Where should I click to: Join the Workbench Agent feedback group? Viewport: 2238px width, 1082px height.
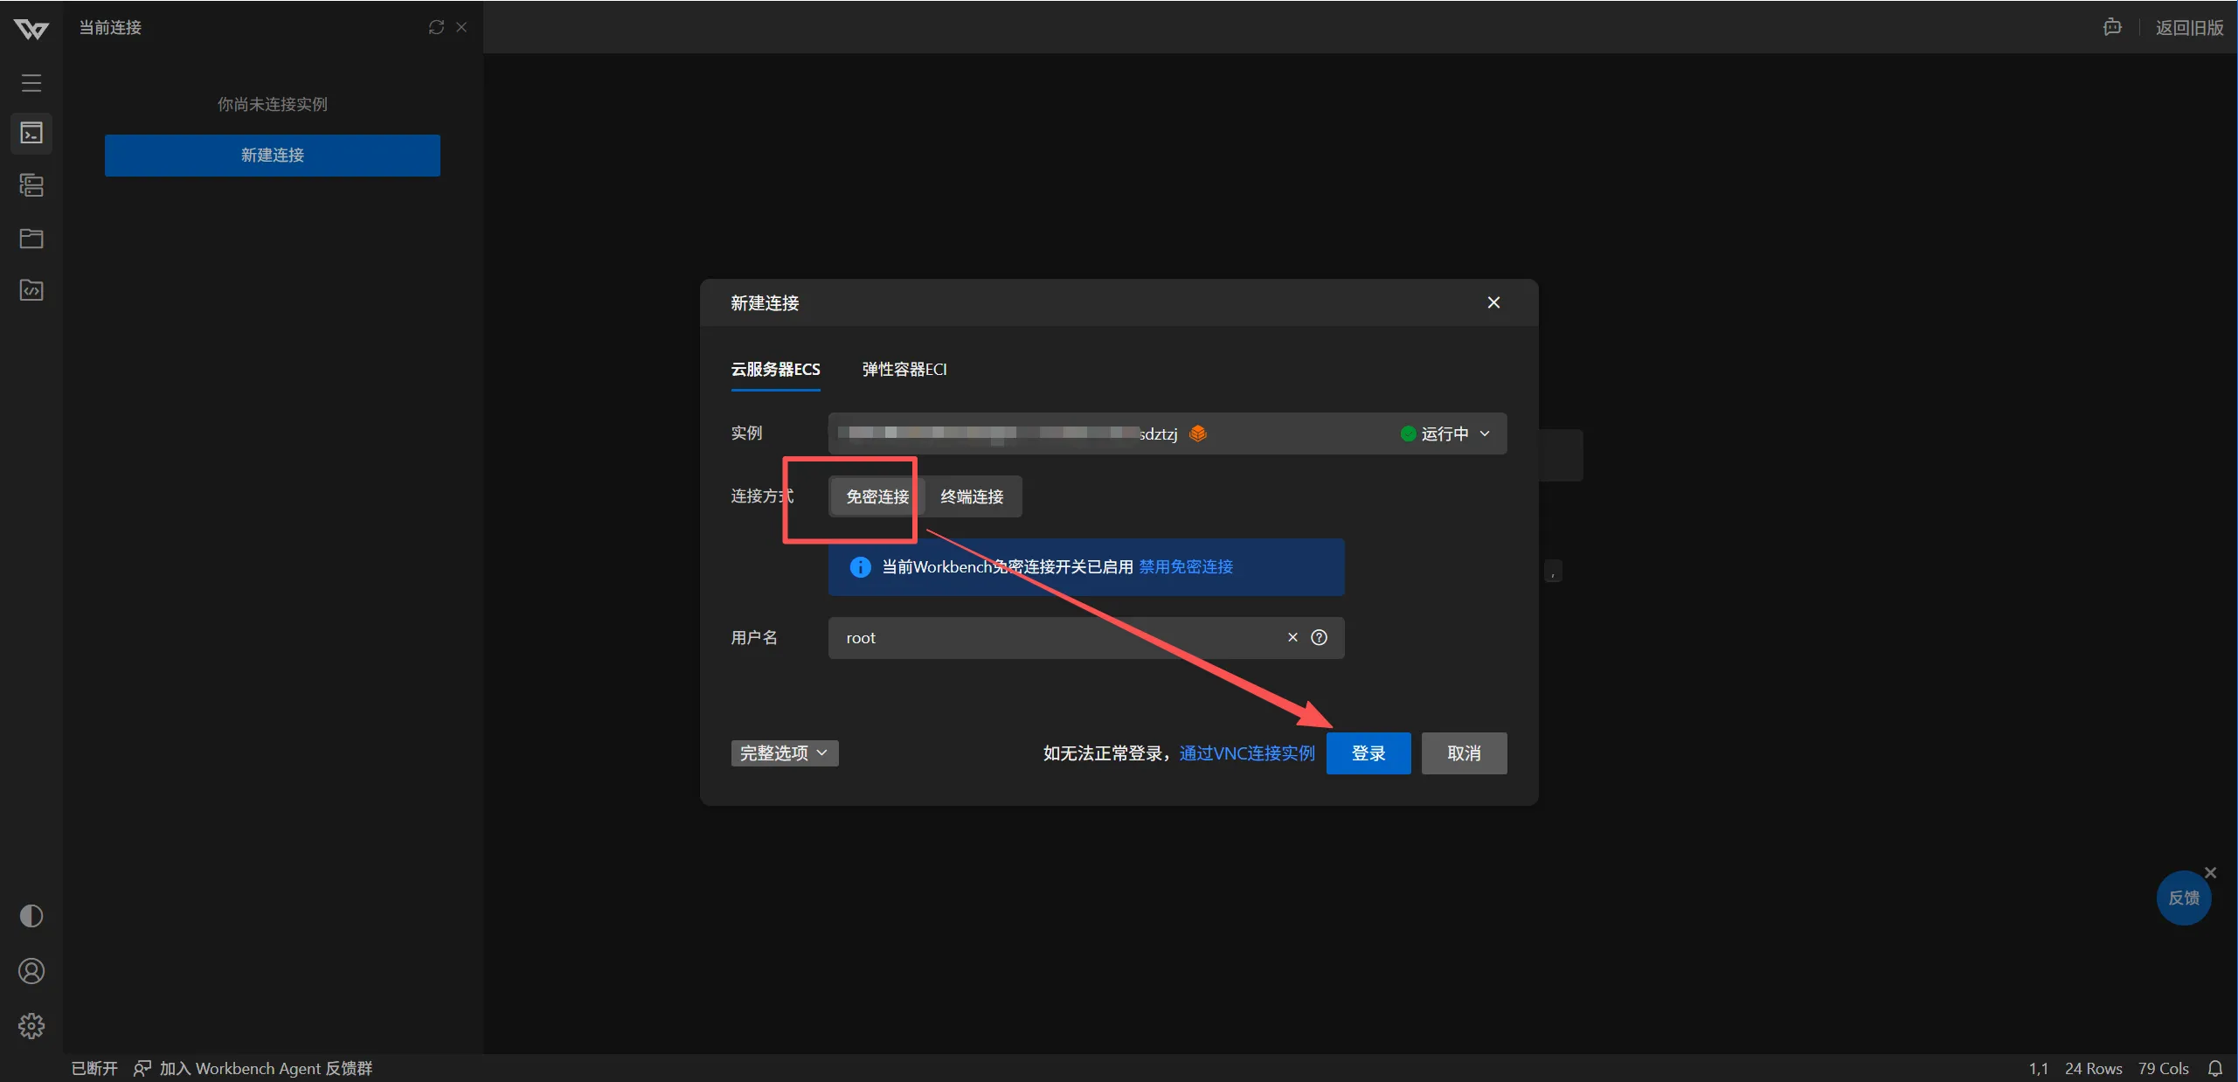pos(266,1068)
